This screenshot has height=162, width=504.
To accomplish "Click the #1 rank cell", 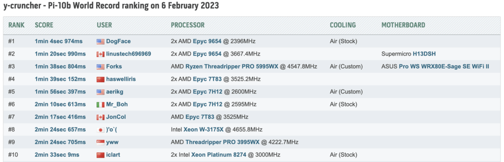I will tap(12, 41).
